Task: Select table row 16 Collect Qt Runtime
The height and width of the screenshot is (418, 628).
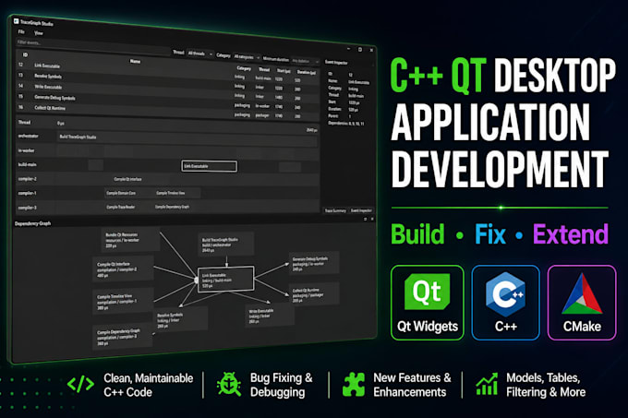Action: click(x=167, y=111)
